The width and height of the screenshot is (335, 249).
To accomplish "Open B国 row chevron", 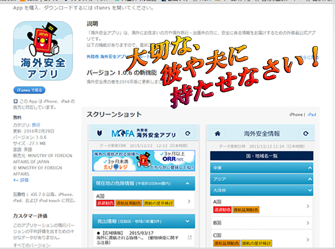I will point(308,223).
